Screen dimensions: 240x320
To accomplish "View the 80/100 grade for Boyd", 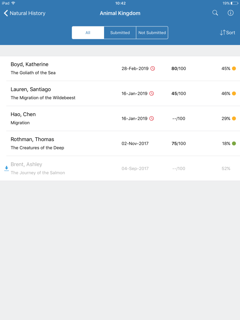I will 179,69.
